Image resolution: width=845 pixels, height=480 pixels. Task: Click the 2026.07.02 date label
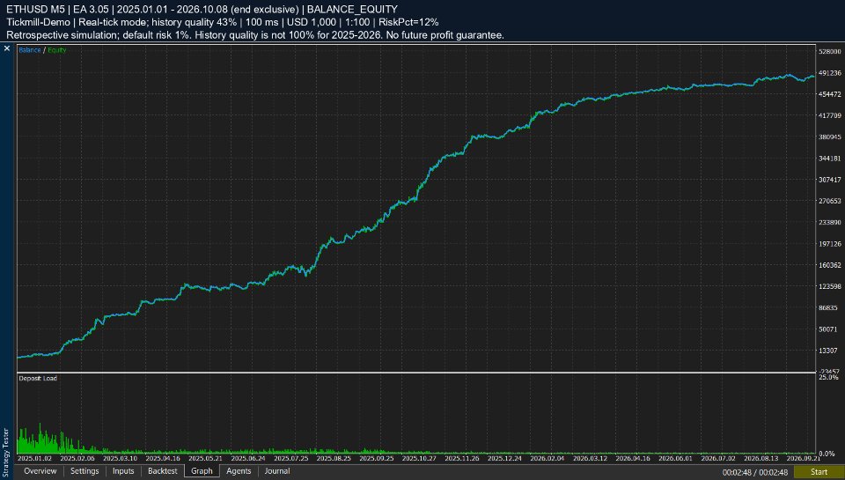[718, 459]
